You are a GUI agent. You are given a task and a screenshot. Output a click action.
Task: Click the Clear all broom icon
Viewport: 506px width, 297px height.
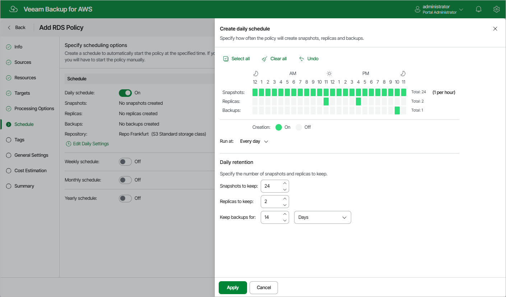(x=265, y=59)
